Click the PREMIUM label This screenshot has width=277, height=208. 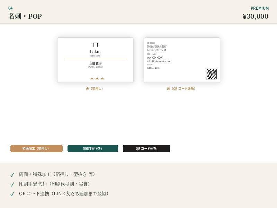(260, 8)
